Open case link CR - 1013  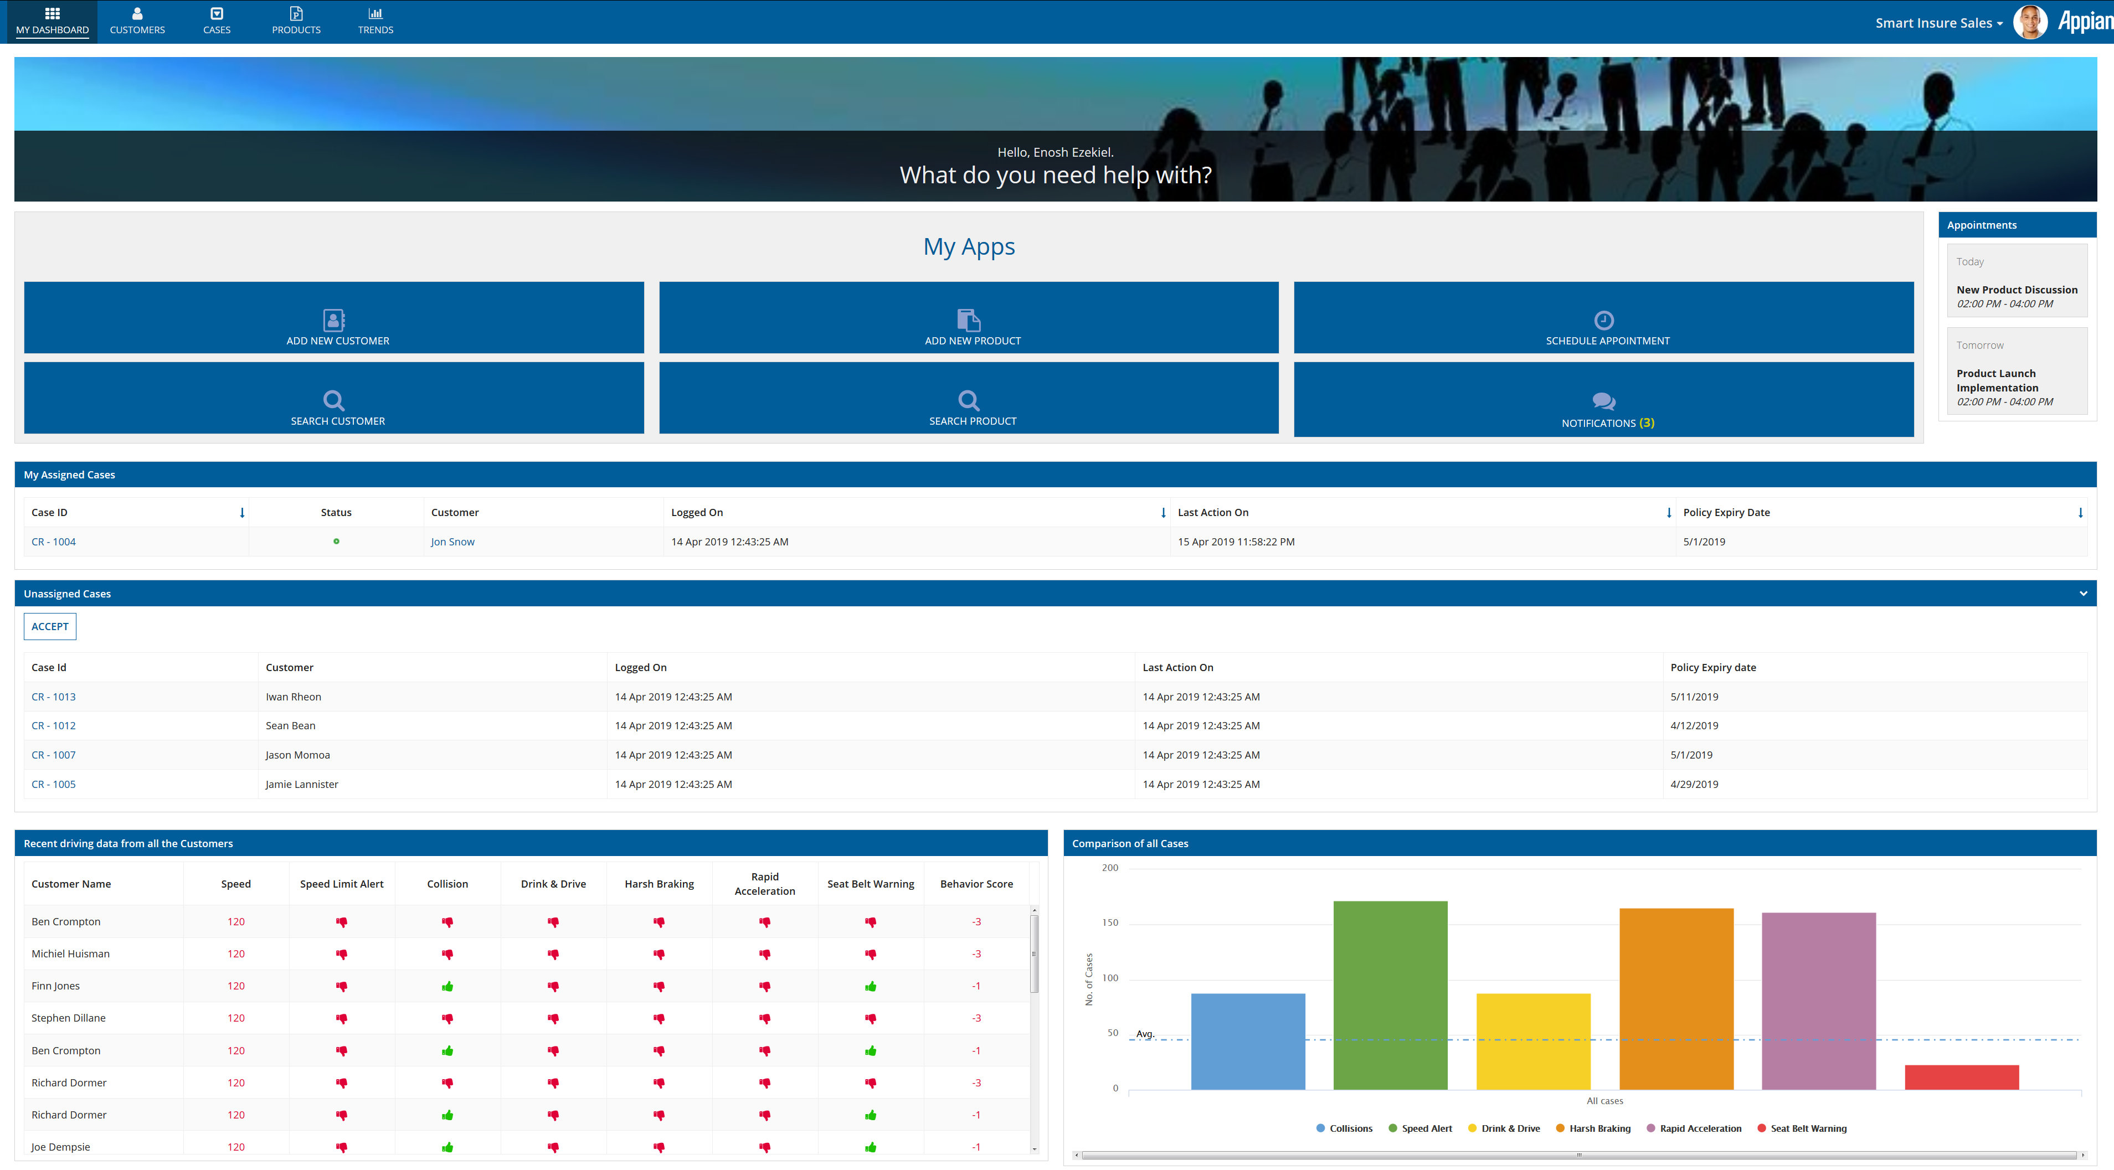point(53,697)
